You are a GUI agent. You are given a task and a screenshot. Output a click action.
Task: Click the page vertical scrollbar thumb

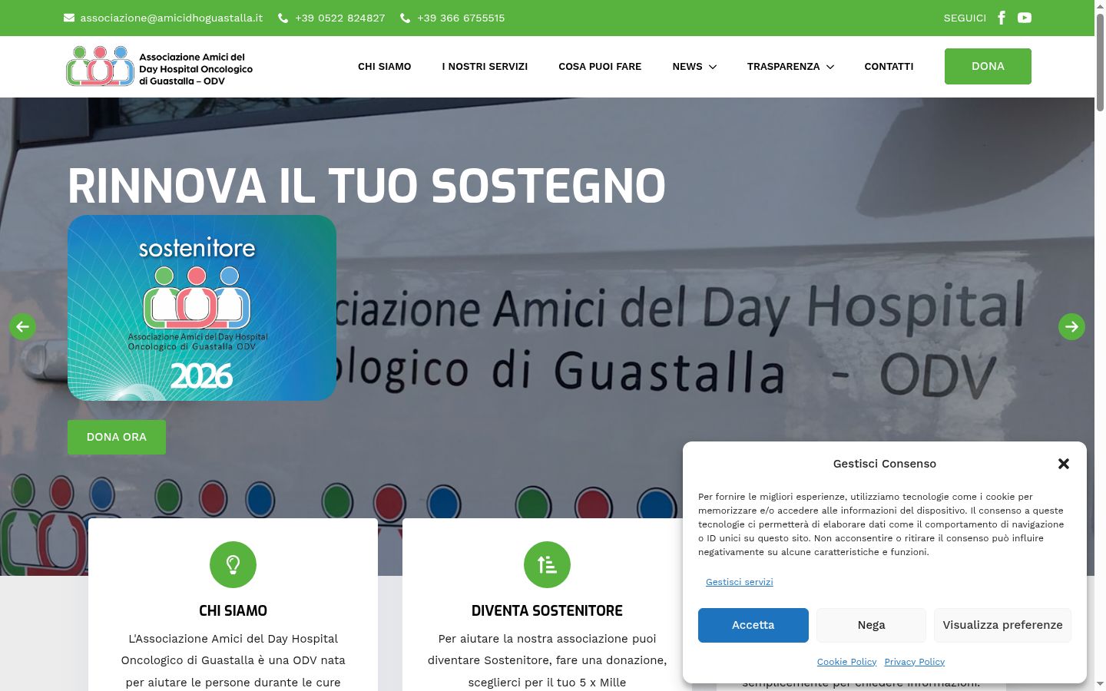[1100, 61]
